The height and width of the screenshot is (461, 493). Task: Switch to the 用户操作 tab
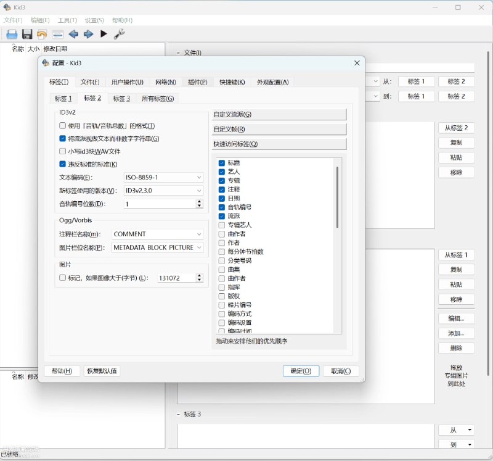click(x=127, y=82)
